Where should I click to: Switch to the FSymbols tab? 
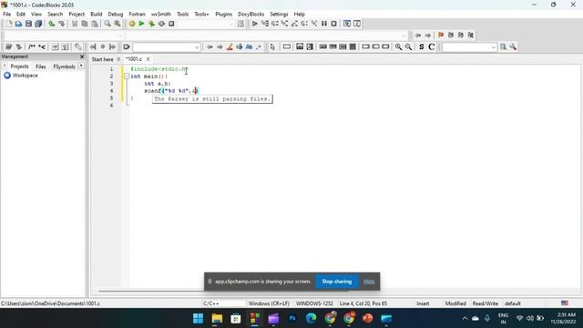pos(64,67)
